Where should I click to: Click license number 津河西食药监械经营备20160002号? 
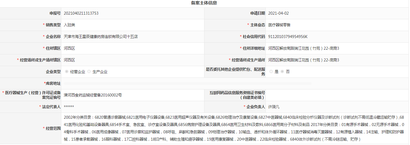[93, 95]
